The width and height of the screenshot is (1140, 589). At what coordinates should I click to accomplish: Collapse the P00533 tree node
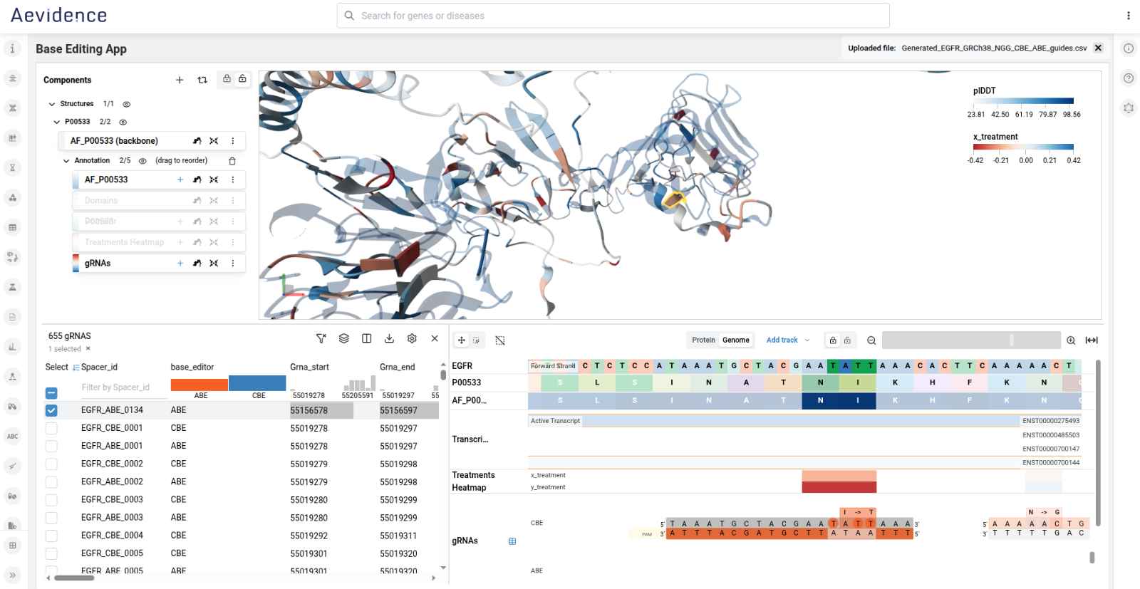57,123
